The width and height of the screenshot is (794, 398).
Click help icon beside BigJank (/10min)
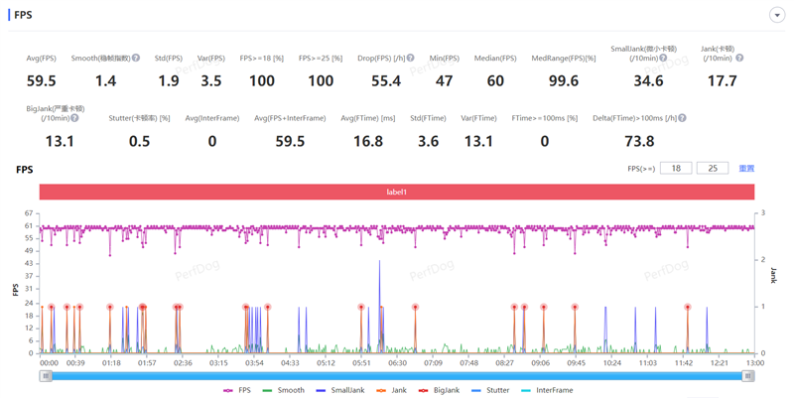coord(74,118)
